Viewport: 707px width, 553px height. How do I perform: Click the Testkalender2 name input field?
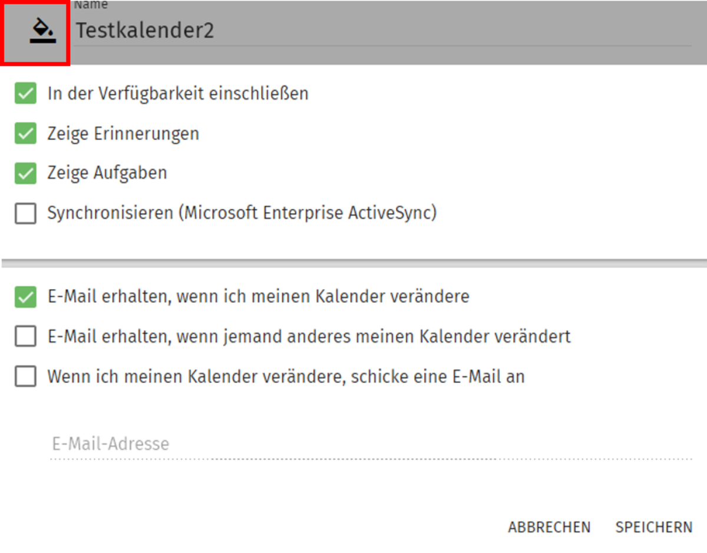coord(382,31)
